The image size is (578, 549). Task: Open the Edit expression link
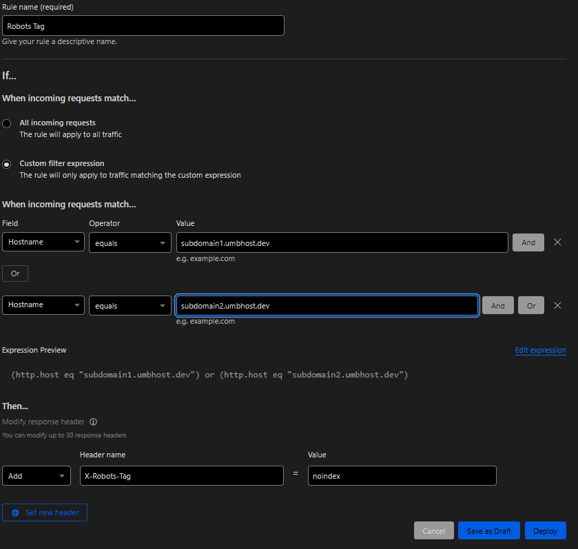[540, 350]
